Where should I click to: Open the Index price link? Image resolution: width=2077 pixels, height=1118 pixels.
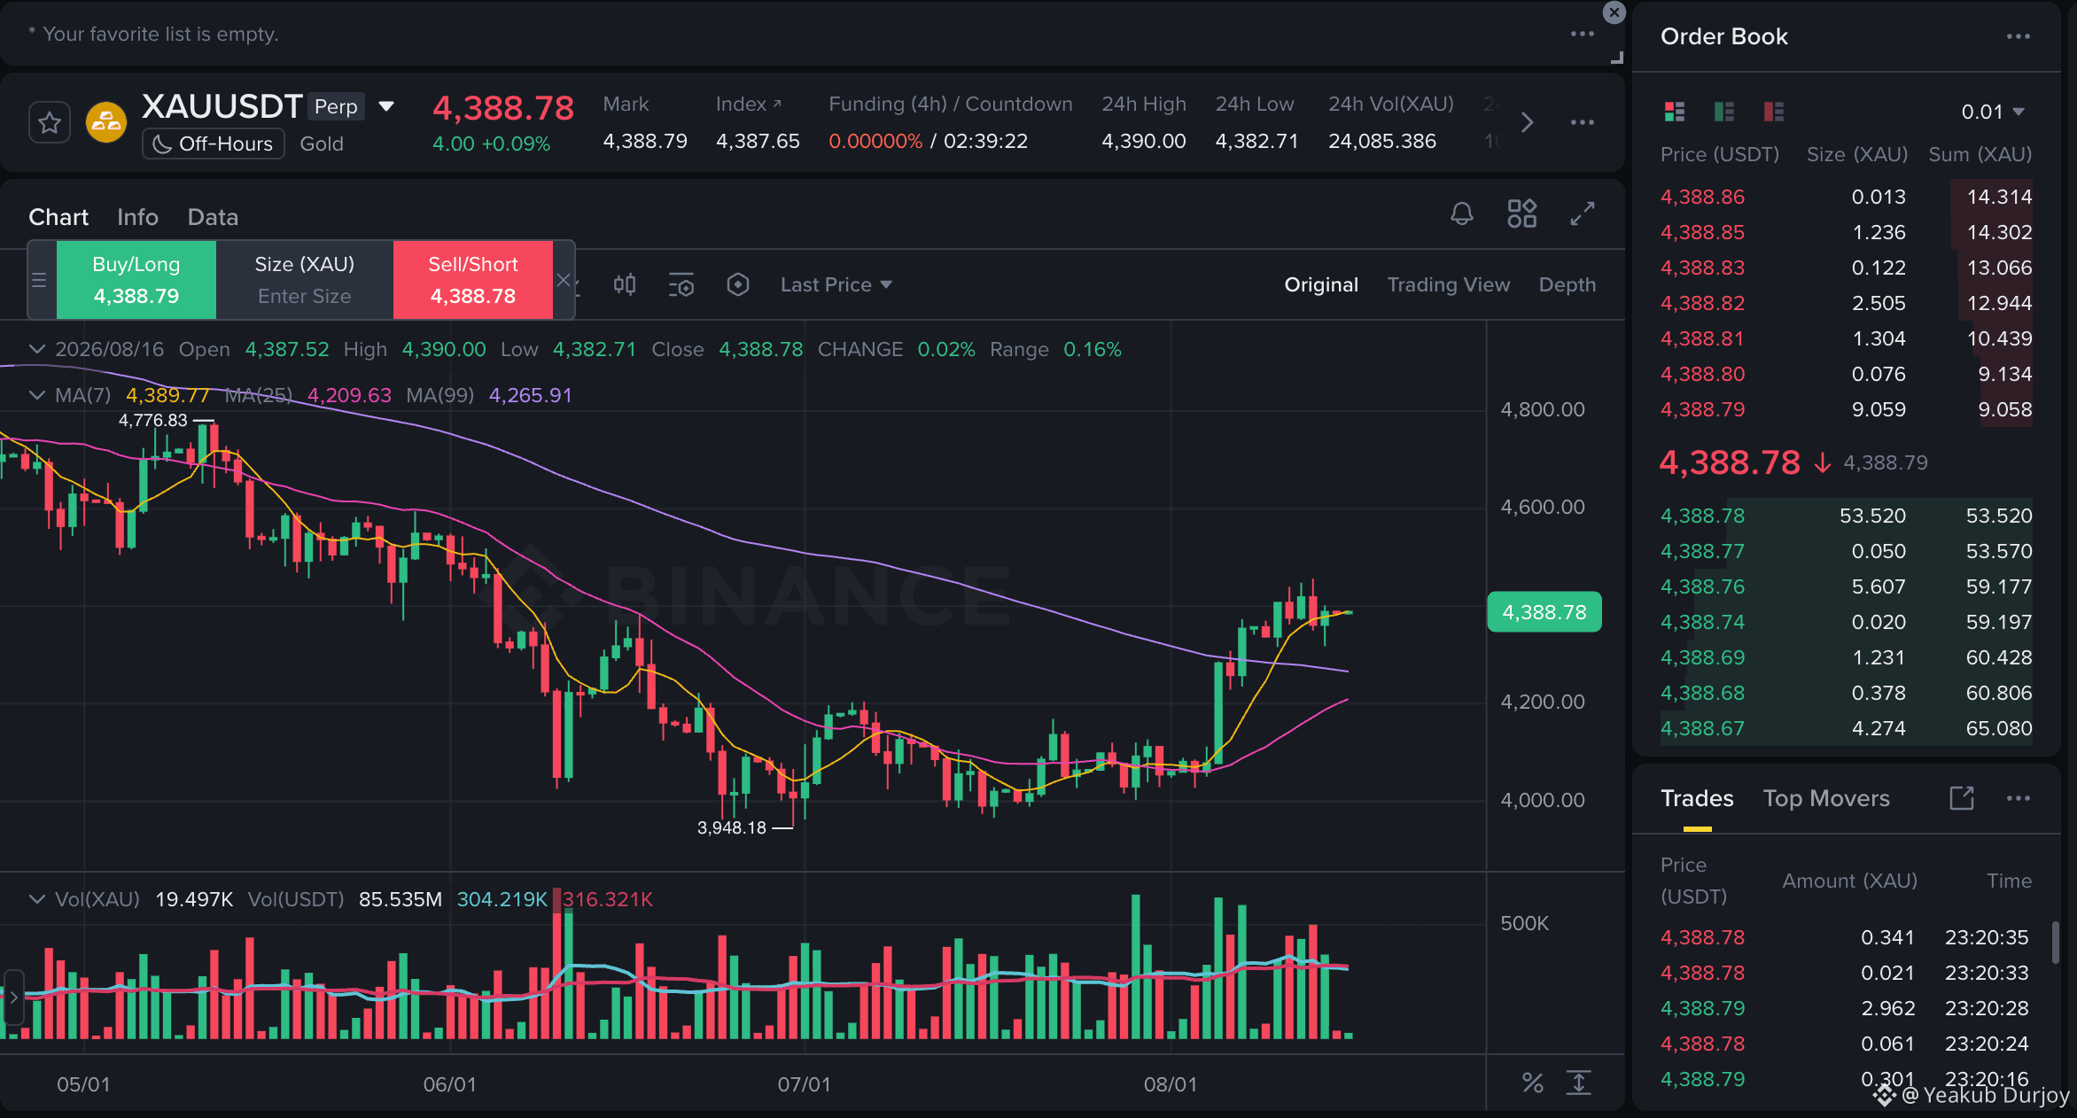749,104
